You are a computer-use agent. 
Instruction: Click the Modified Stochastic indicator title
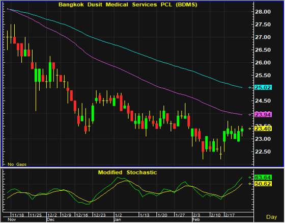tap(127, 172)
